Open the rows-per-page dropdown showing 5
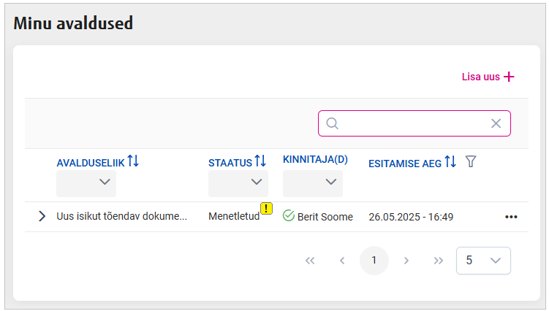 (483, 260)
